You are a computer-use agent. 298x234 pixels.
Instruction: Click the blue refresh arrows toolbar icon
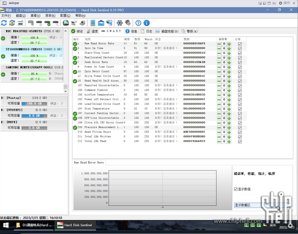(x=4, y=23)
